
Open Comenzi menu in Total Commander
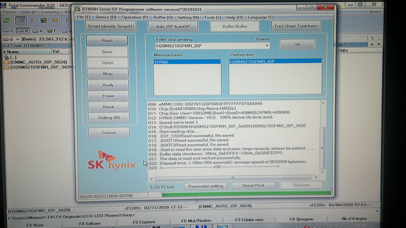[x=50, y=12]
